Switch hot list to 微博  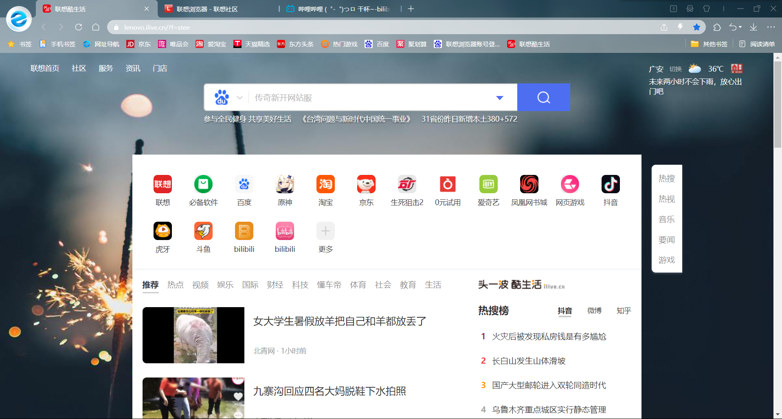tap(594, 311)
